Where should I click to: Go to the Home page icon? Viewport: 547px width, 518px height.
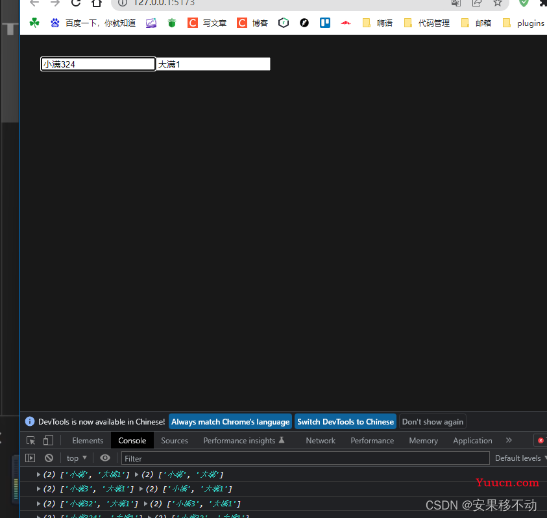(x=97, y=3)
